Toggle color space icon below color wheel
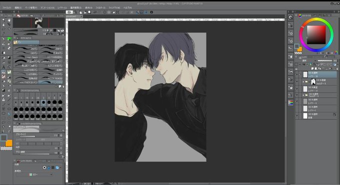 tap(336, 52)
